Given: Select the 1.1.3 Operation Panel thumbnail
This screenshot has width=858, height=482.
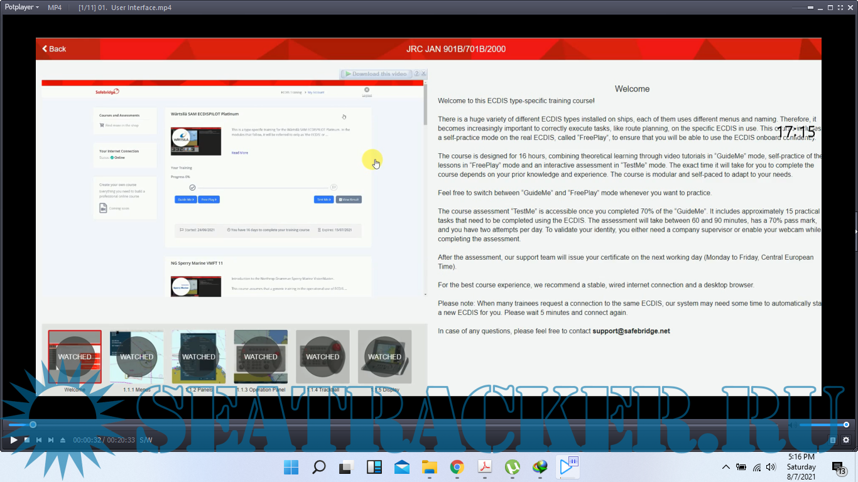Looking at the screenshot, I should pos(261,356).
